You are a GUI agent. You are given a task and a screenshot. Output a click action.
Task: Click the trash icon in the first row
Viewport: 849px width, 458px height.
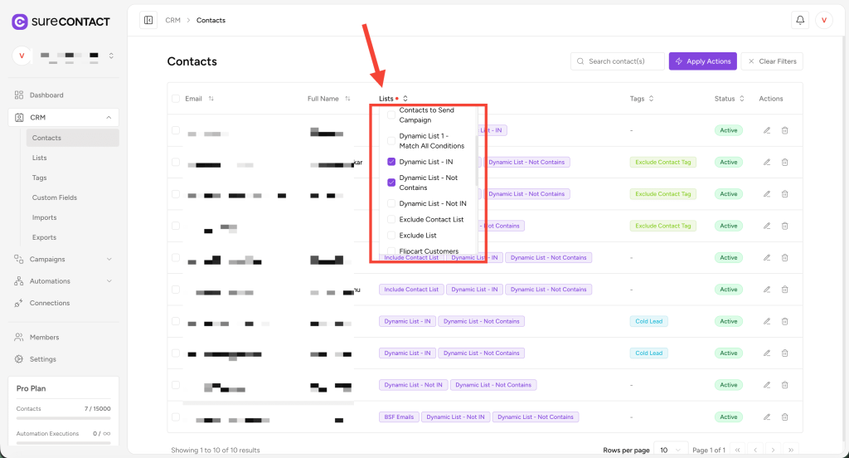click(x=784, y=130)
